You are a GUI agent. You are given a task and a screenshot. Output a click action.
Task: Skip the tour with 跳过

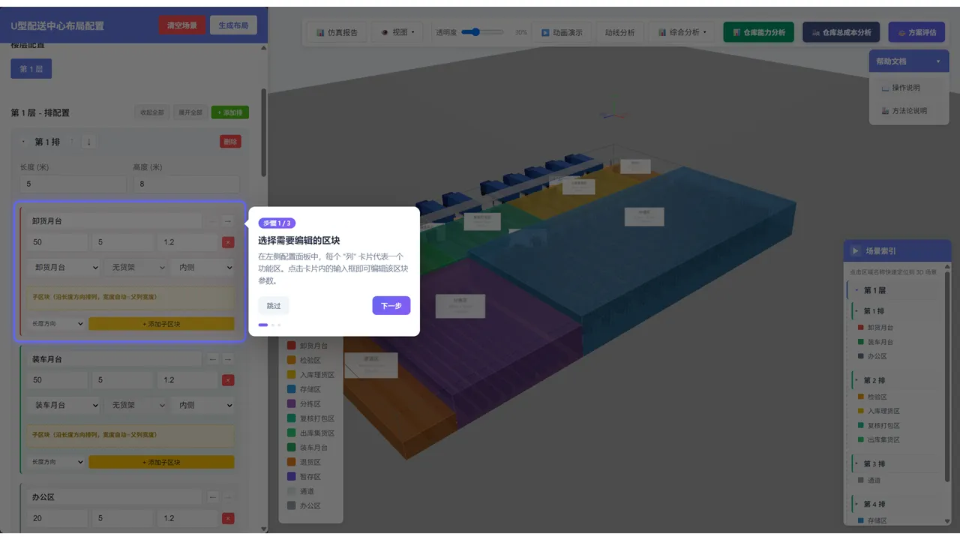(x=274, y=305)
